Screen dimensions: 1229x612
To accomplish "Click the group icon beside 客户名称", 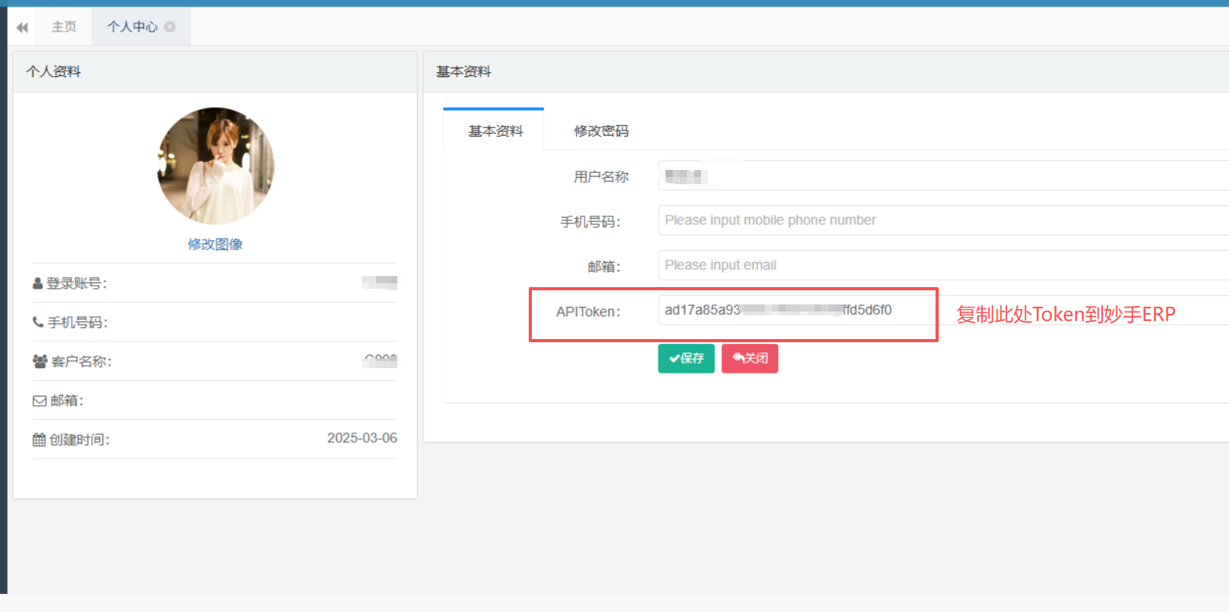I will 40,361.
